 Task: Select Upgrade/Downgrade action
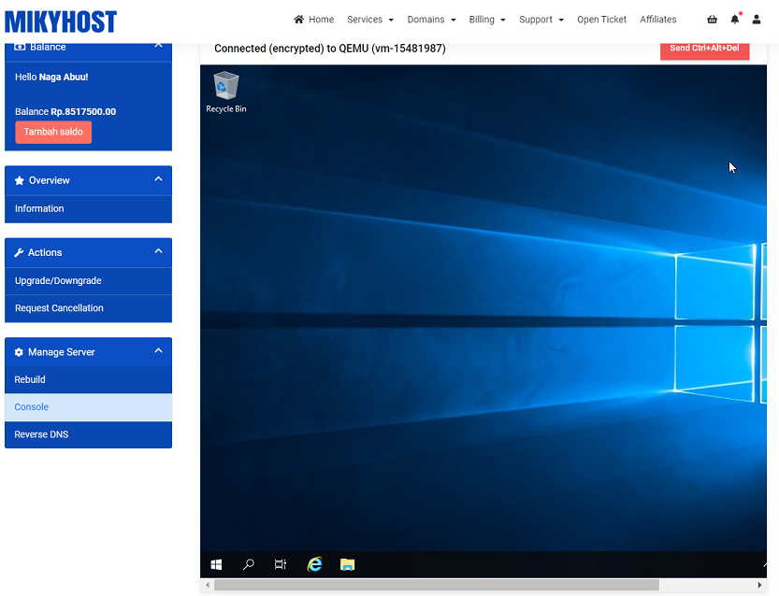pyautogui.click(x=89, y=281)
